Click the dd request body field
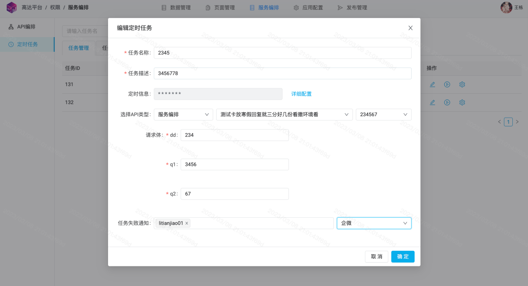The width and height of the screenshot is (528, 286). (x=235, y=135)
